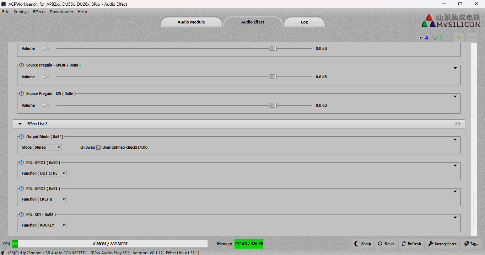Viewport: 485px width, 255px height.
Task: Open the Output Mode Stereo dropdown
Action: tap(48, 147)
